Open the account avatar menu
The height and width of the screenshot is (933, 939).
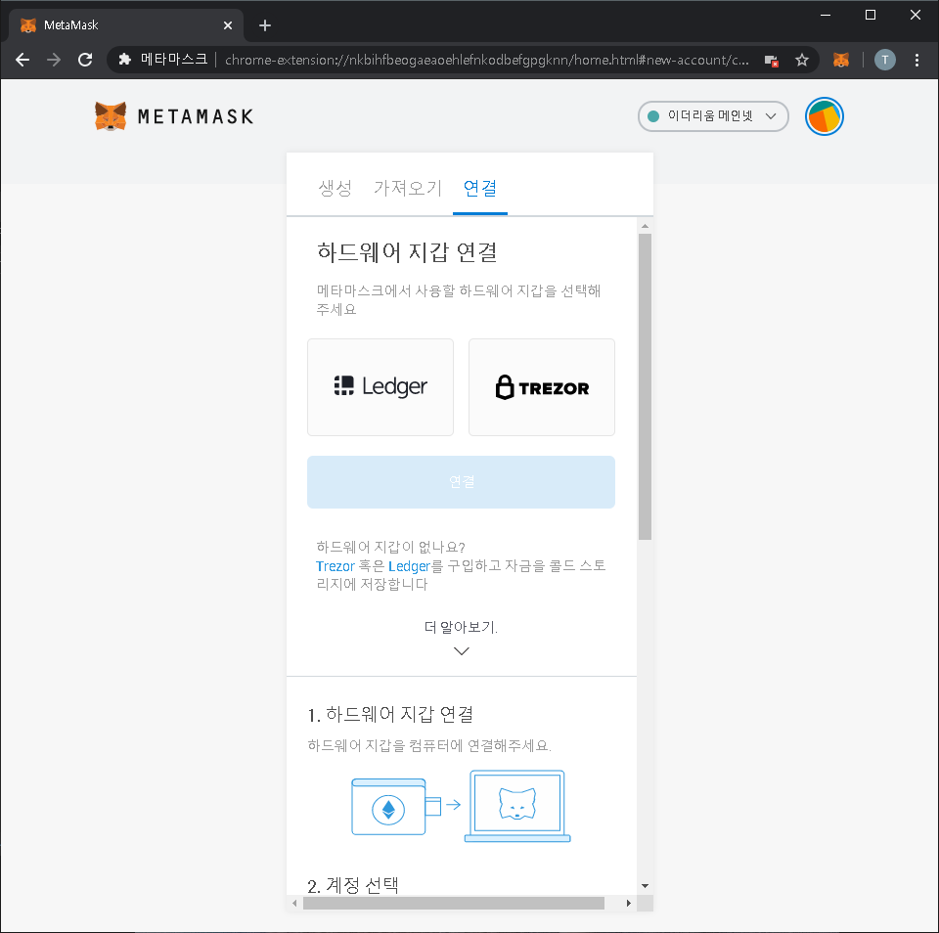pos(824,116)
